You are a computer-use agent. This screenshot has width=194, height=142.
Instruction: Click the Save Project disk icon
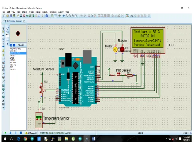[x=11, y=16]
